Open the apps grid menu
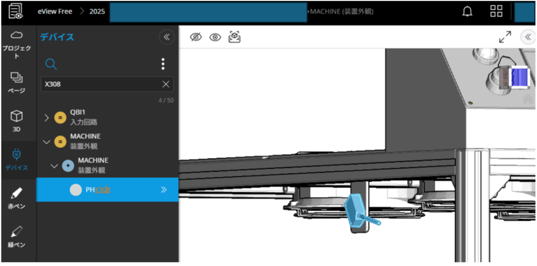 coord(496,12)
